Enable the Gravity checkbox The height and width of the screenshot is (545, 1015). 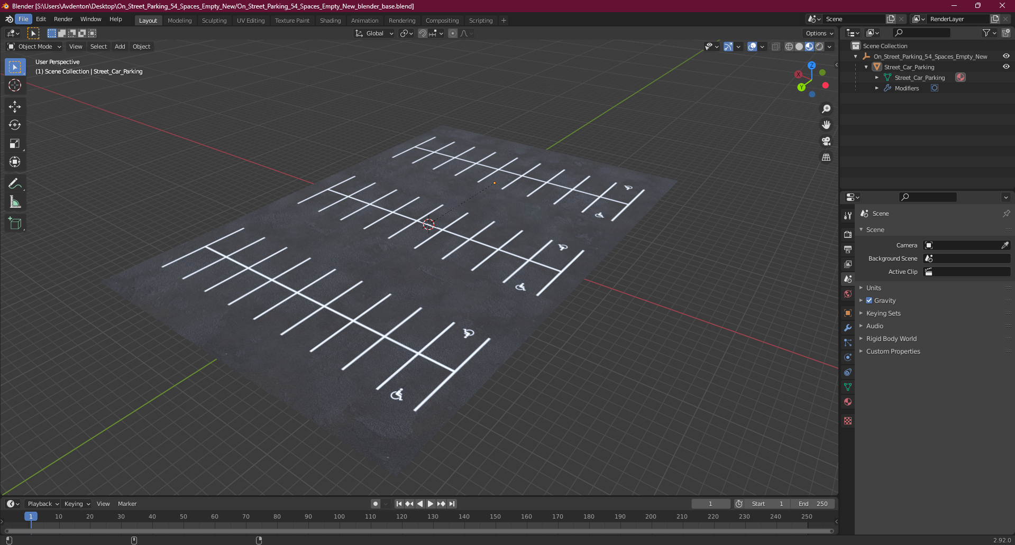869,300
